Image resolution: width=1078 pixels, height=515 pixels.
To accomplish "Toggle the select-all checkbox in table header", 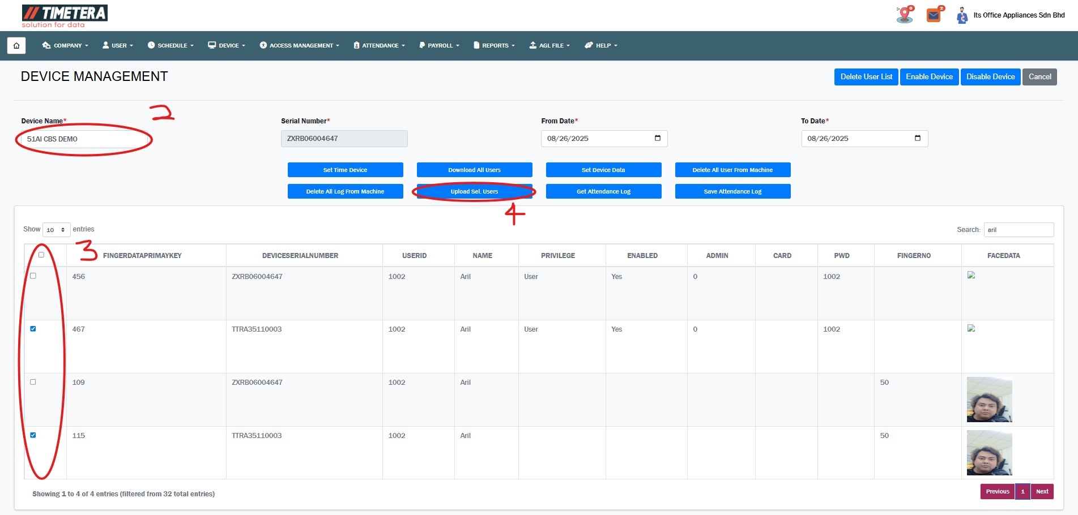I will coord(41,255).
